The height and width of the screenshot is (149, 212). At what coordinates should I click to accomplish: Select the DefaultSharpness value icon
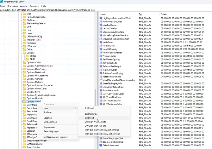101,145
